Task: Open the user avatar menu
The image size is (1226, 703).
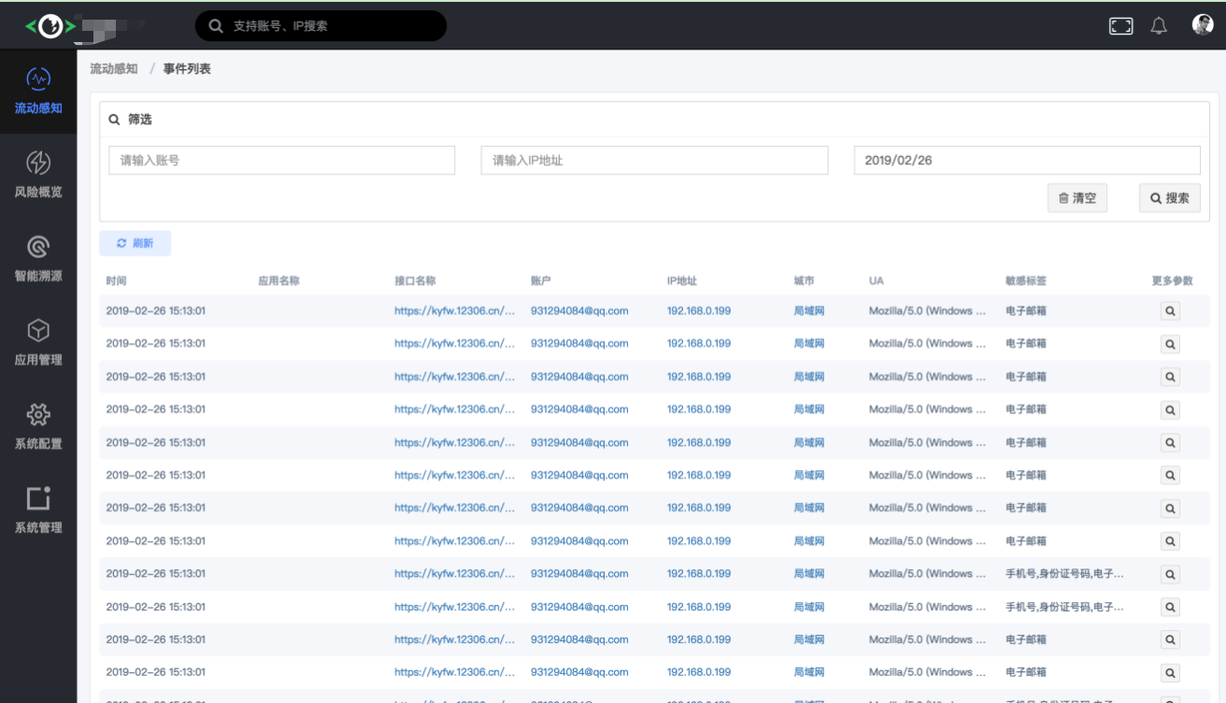Action: 1203,25
